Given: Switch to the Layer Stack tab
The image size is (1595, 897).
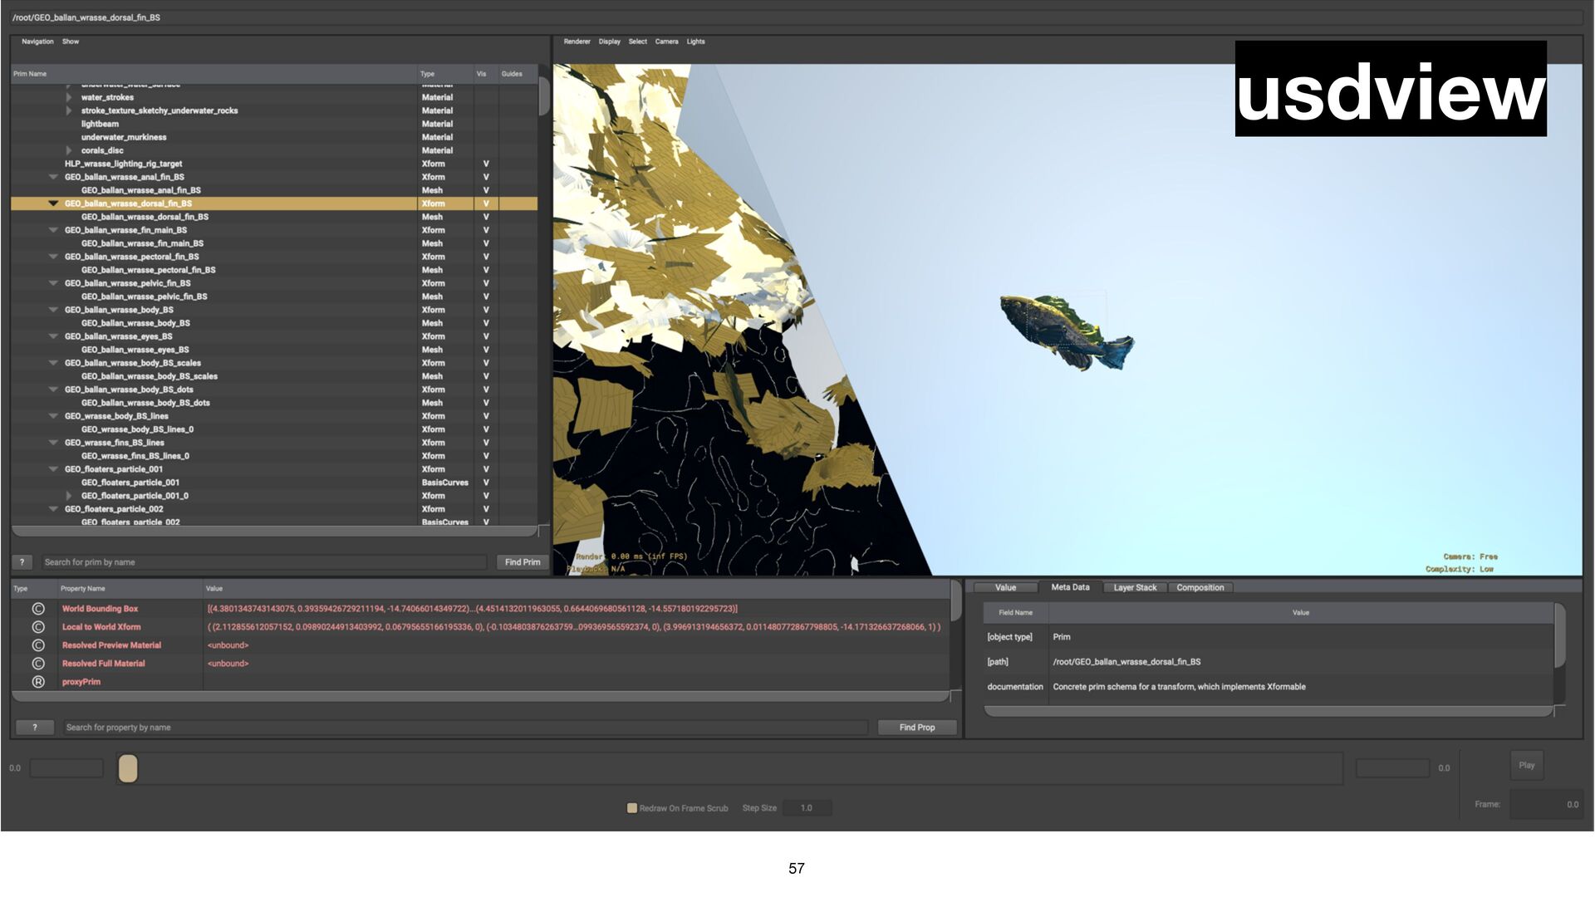Looking at the screenshot, I should pos(1135,588).
